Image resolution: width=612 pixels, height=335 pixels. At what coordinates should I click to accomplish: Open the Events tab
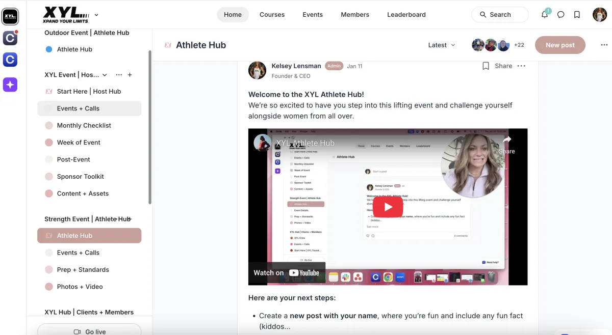313,15
